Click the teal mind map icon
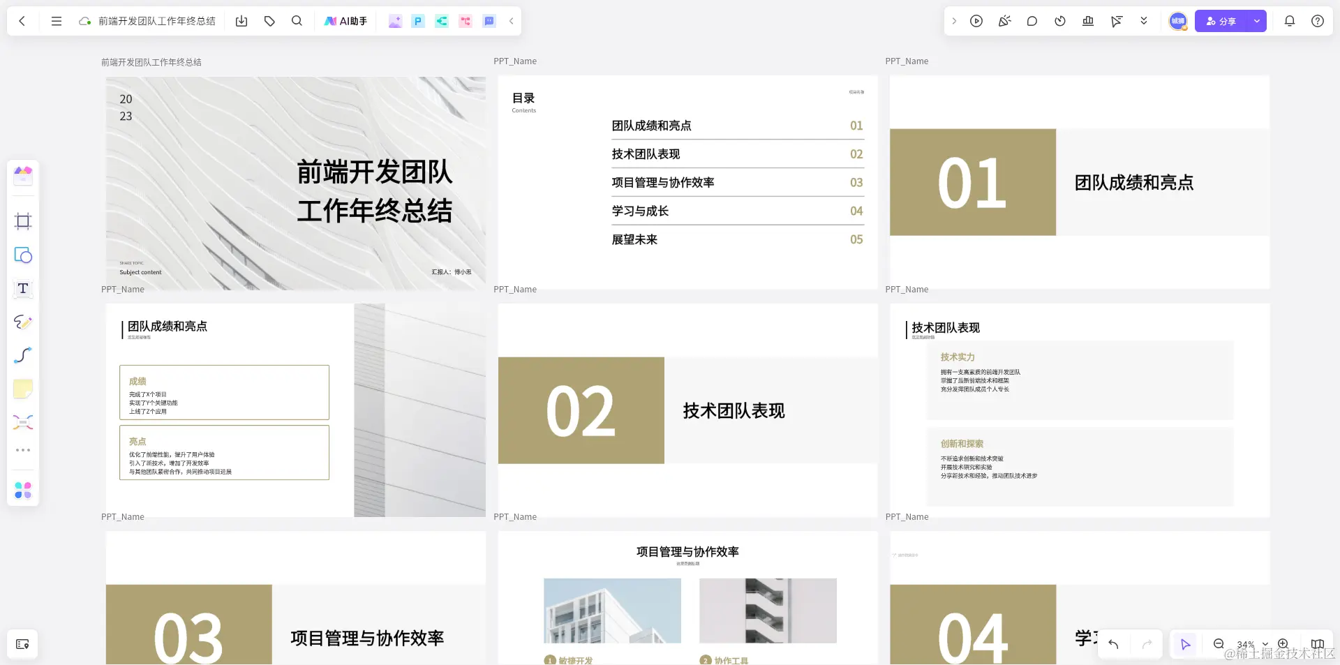Image resolution: width=1340 pixels, height=665 pixels. [x=442, y=21]
